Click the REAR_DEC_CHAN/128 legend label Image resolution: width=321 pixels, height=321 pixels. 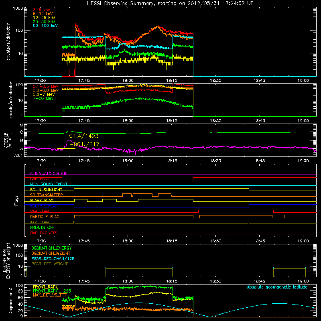(53, 258)
